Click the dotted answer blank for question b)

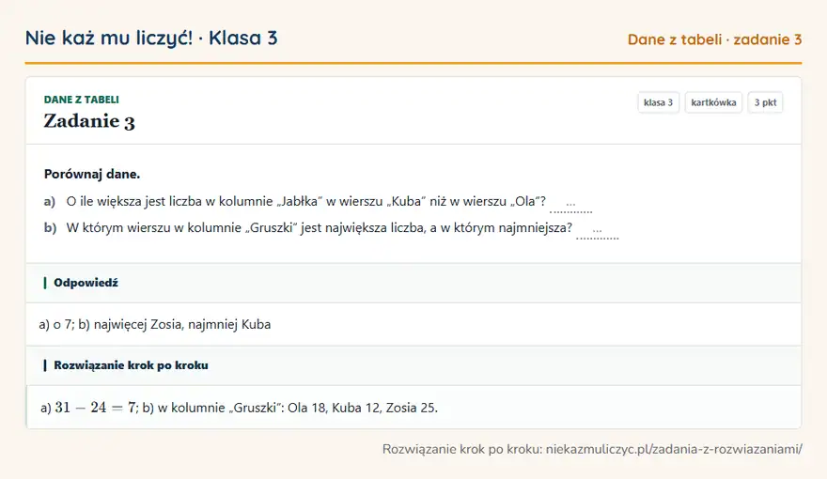[597, 231]
